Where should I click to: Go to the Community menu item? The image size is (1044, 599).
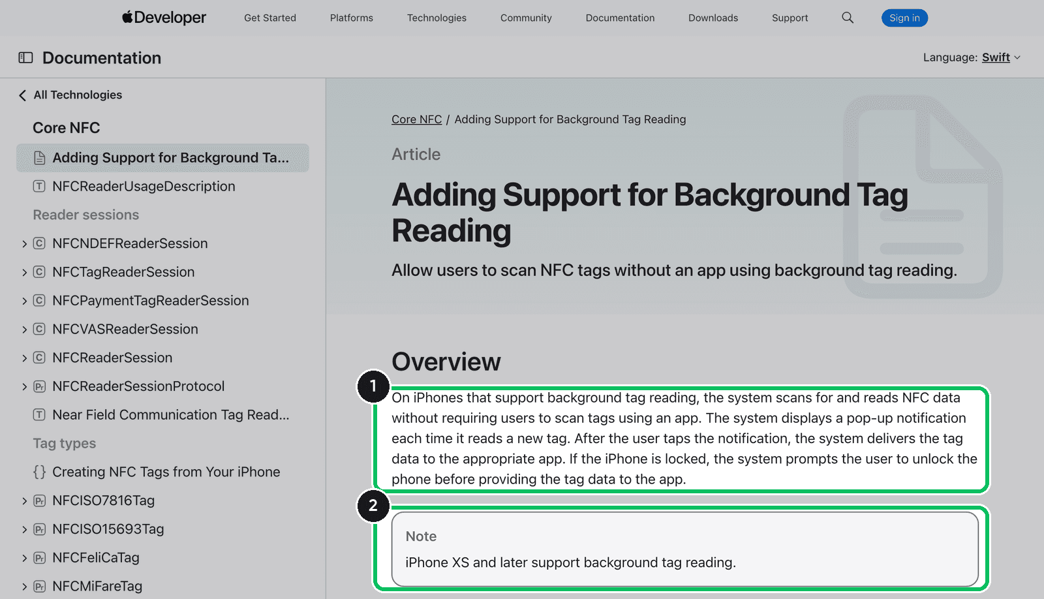[x=526, y=18]
